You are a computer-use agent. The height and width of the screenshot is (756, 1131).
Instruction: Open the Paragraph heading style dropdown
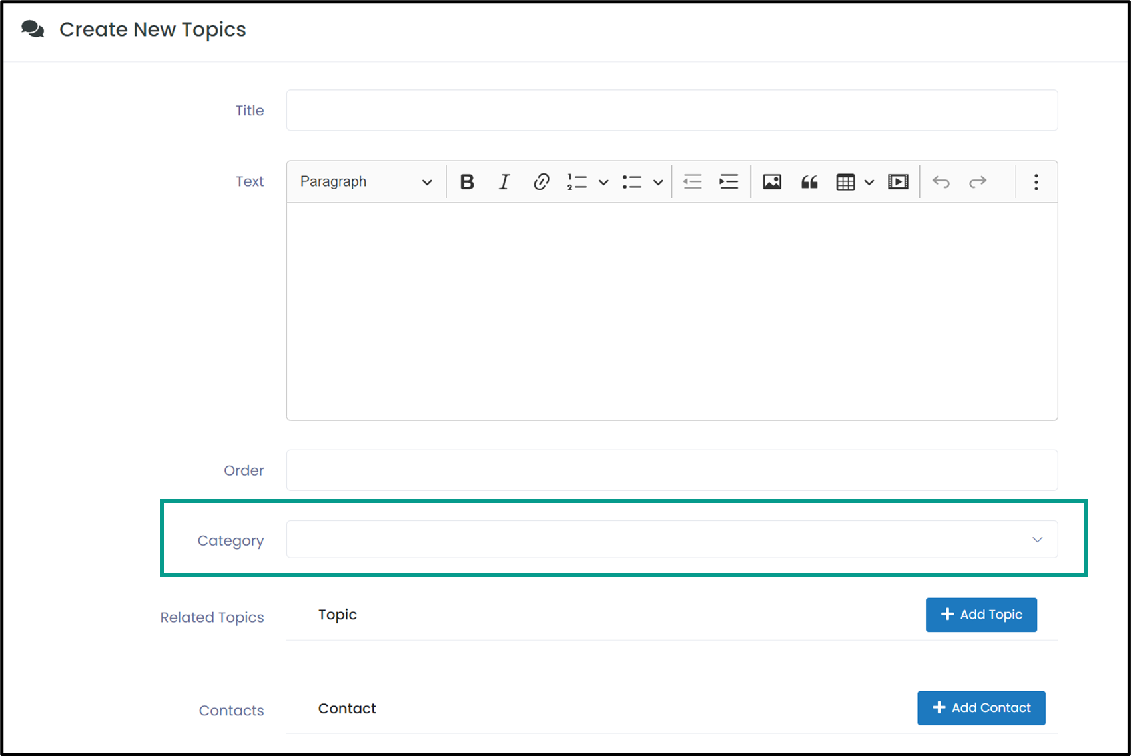tap(366, 182)
